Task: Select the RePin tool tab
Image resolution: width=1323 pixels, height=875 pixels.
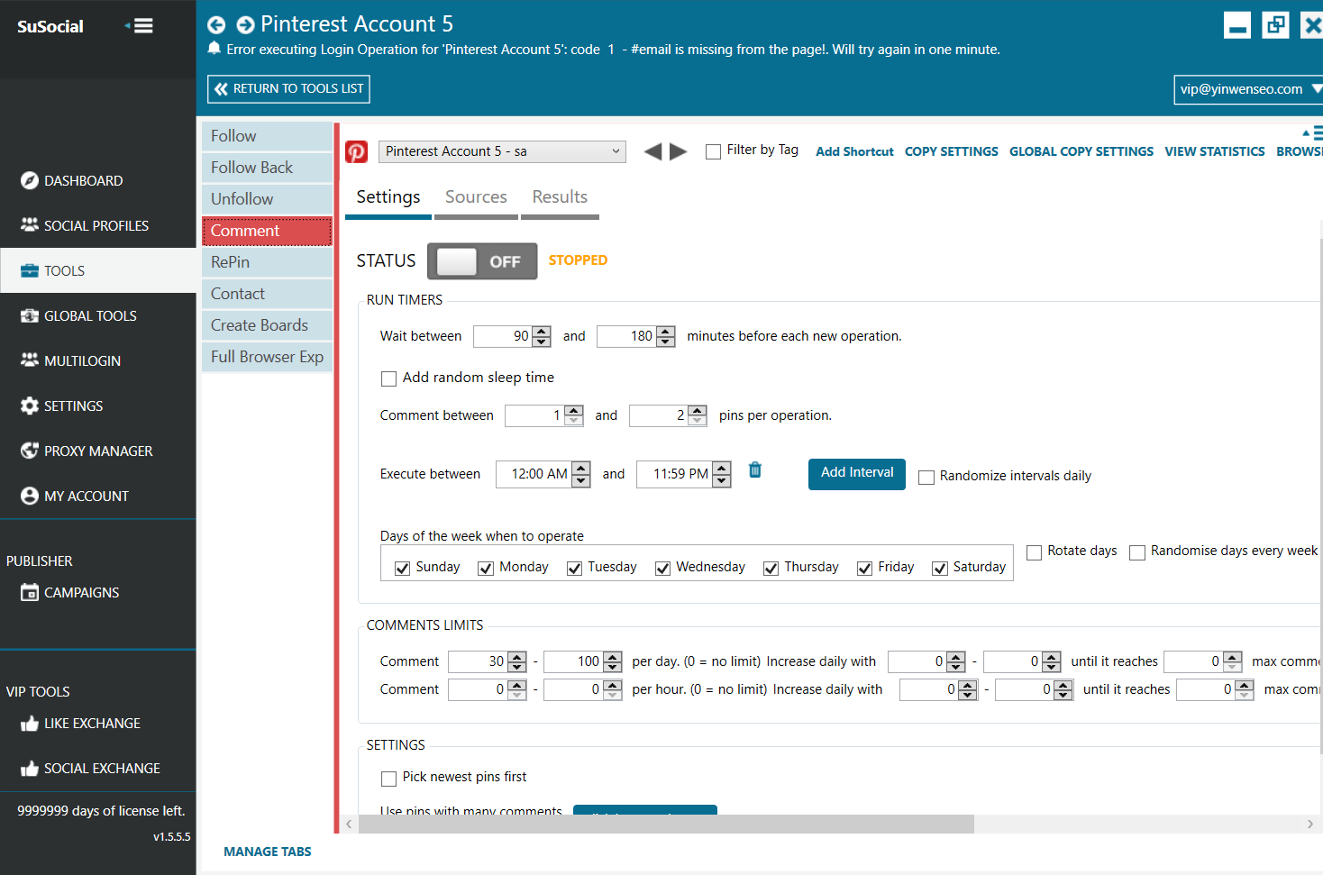Action: (x=267, y=262)
